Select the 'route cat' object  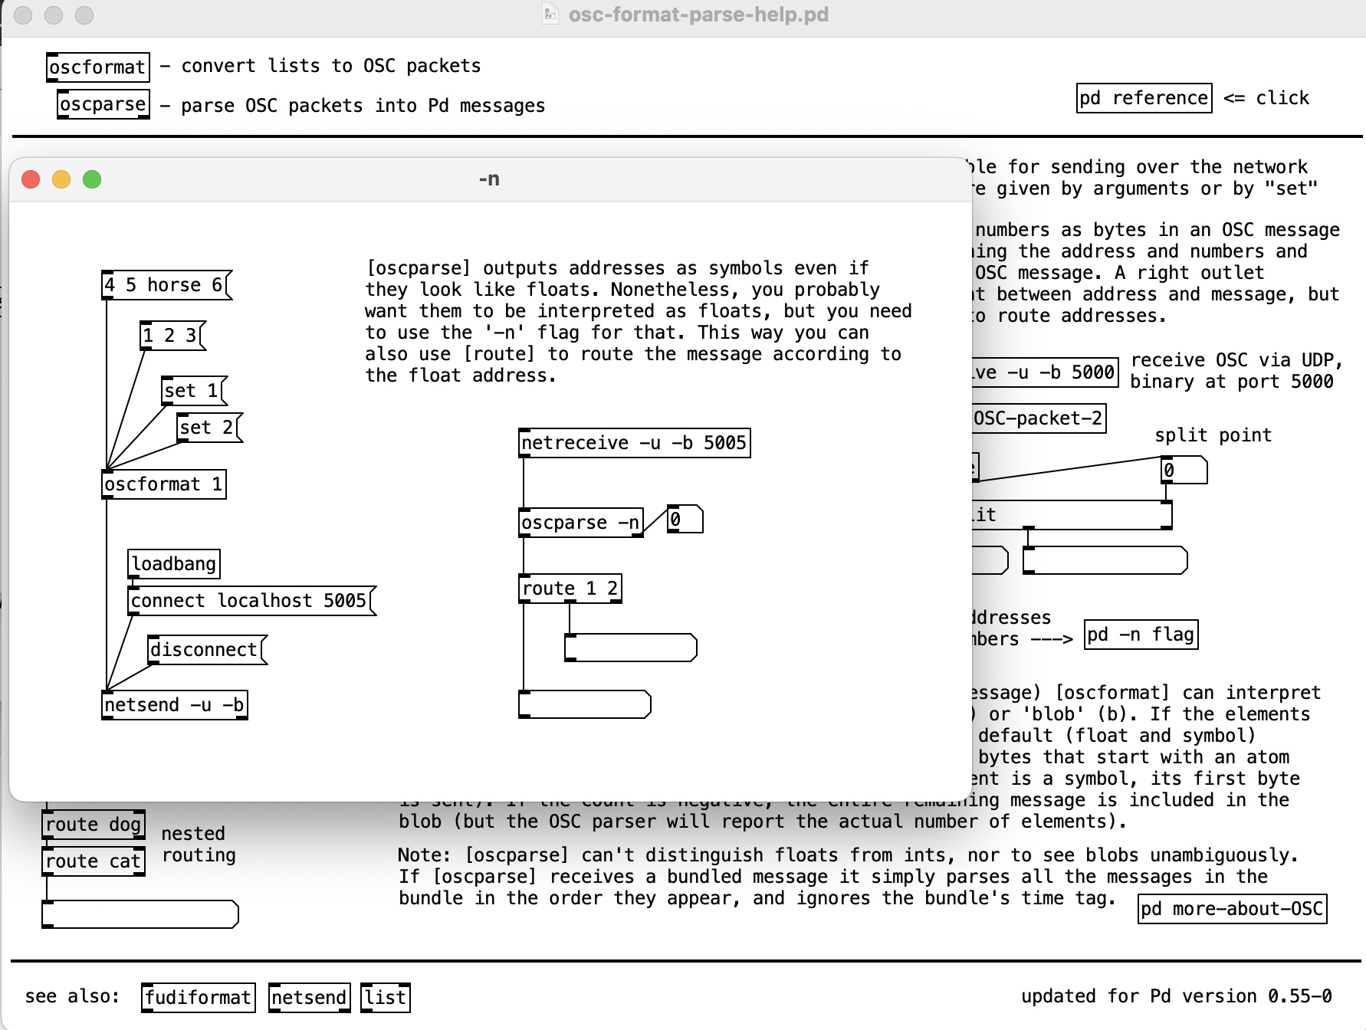94,861
